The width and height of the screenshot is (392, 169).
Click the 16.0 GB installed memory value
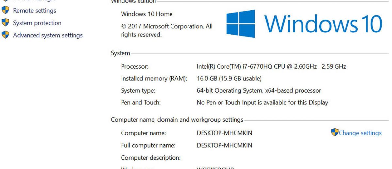pyautogui.click(x=229, y=79)
